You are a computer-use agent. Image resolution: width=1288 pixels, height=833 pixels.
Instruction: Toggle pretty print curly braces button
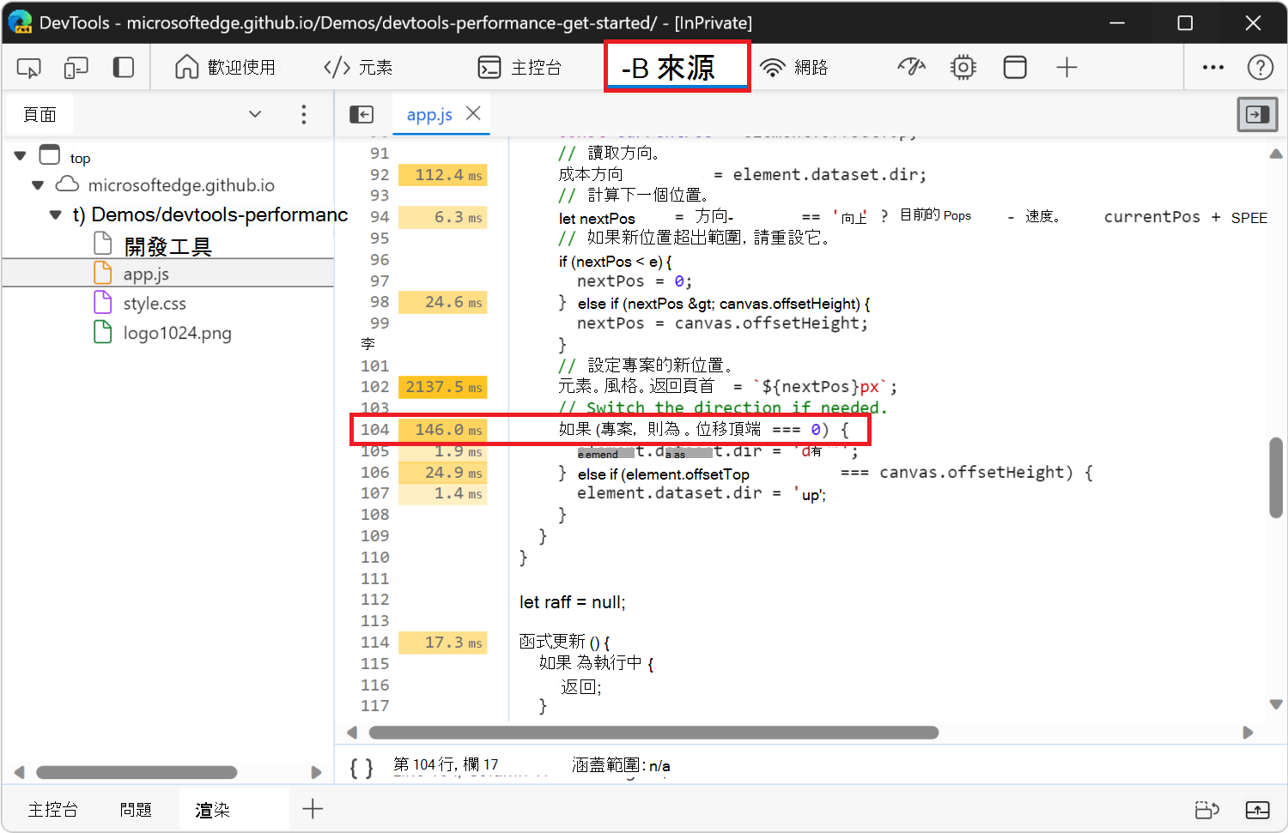click(x=361, y=768)
